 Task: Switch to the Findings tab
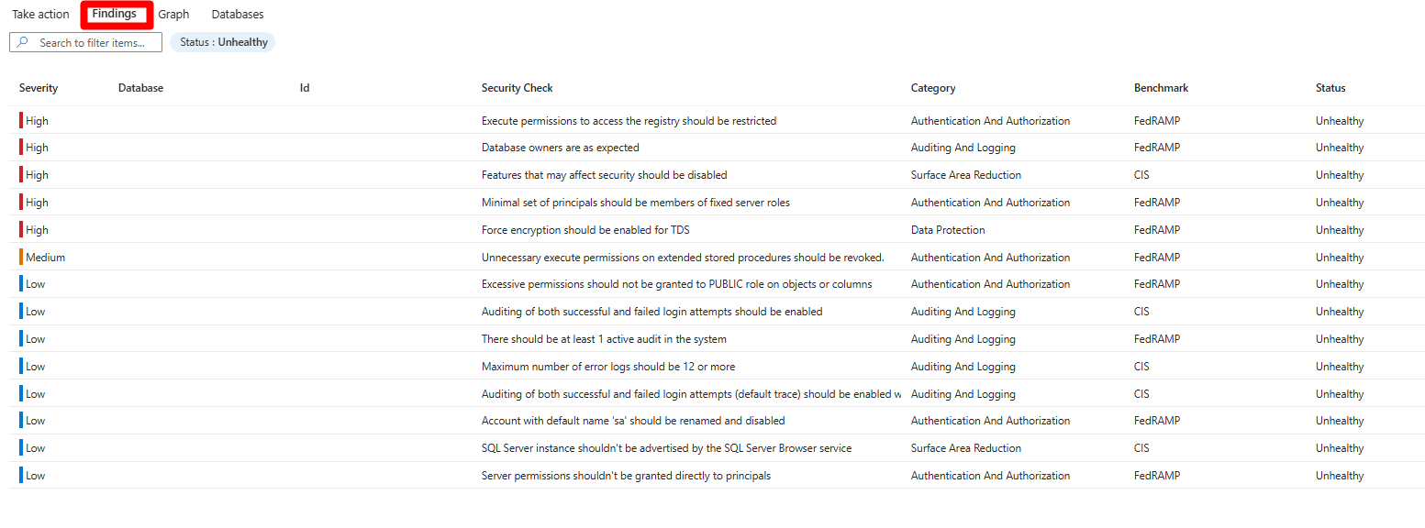point(115,14)
